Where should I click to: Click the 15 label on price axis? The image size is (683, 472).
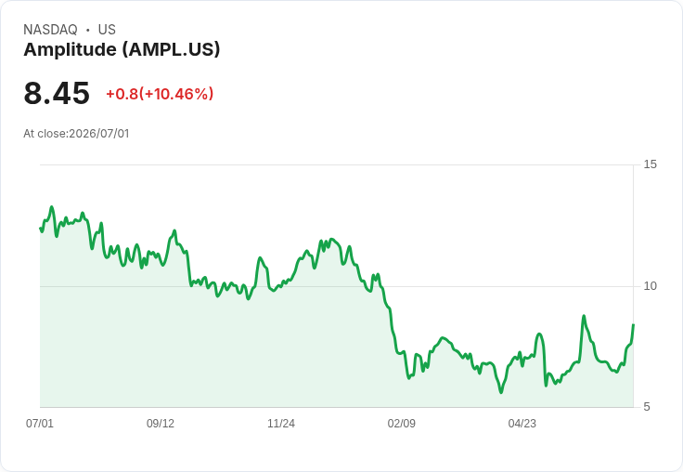point(650,164)
